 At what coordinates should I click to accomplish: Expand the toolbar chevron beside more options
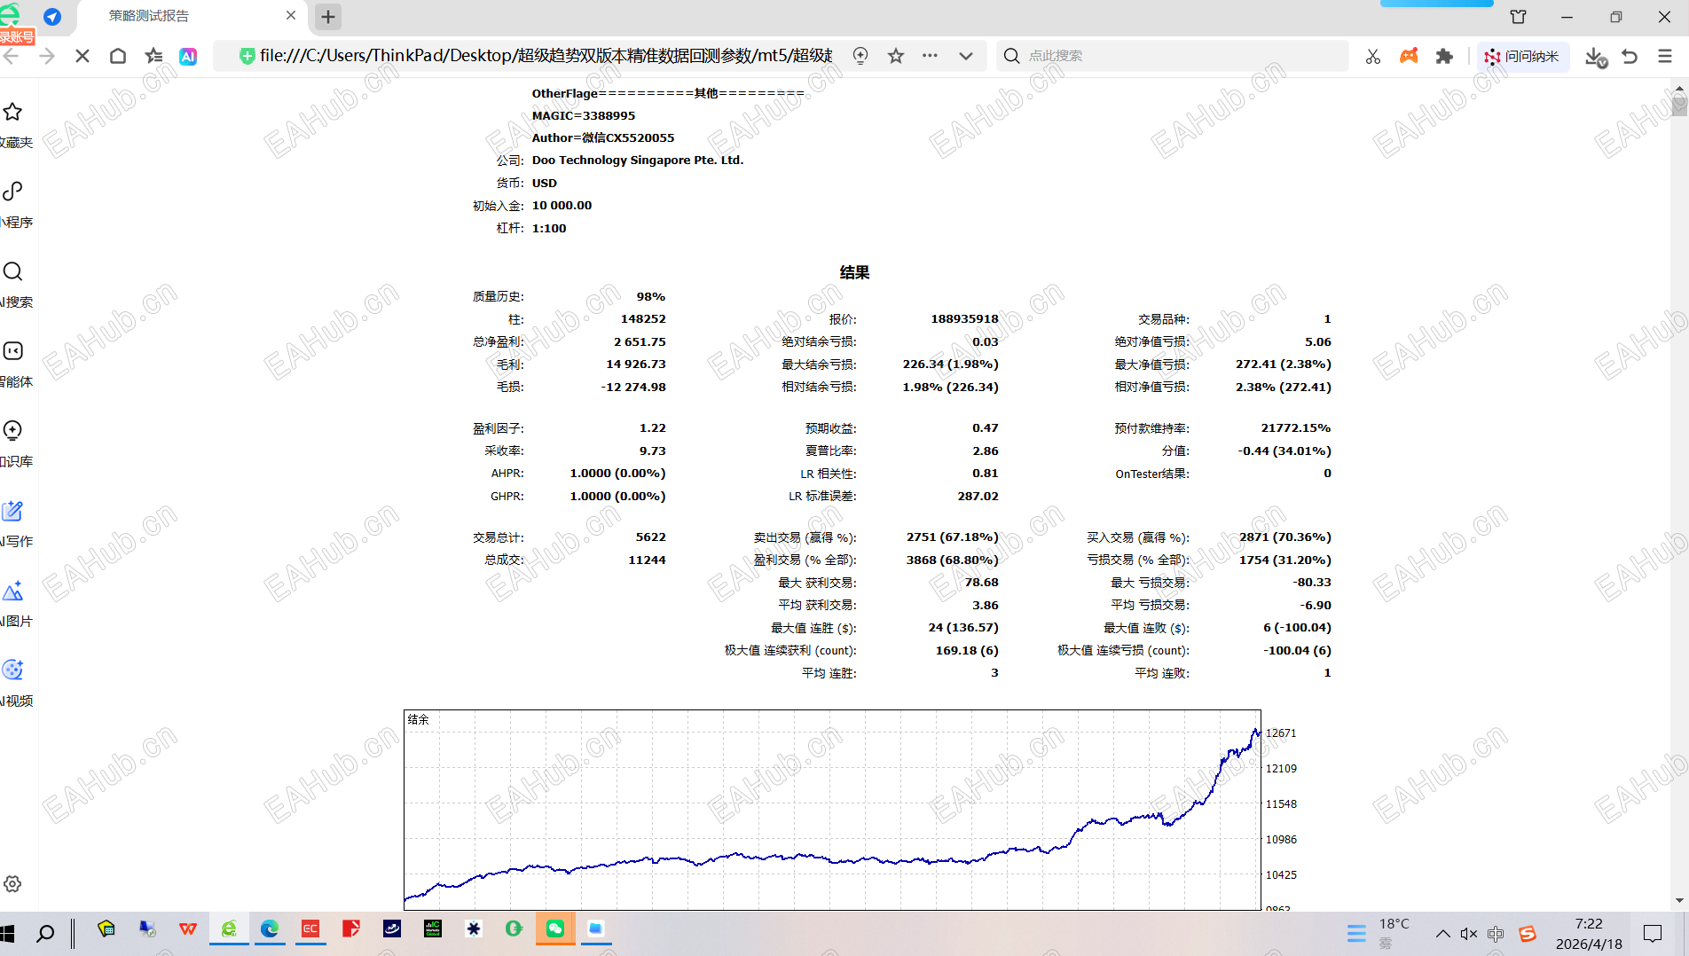click(x=966, y=56)
